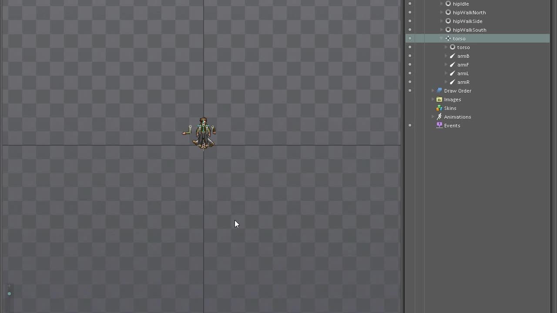Select the armL slot in the tree
The height and width of the screenshot is (313, 557).
click(463, 73)
